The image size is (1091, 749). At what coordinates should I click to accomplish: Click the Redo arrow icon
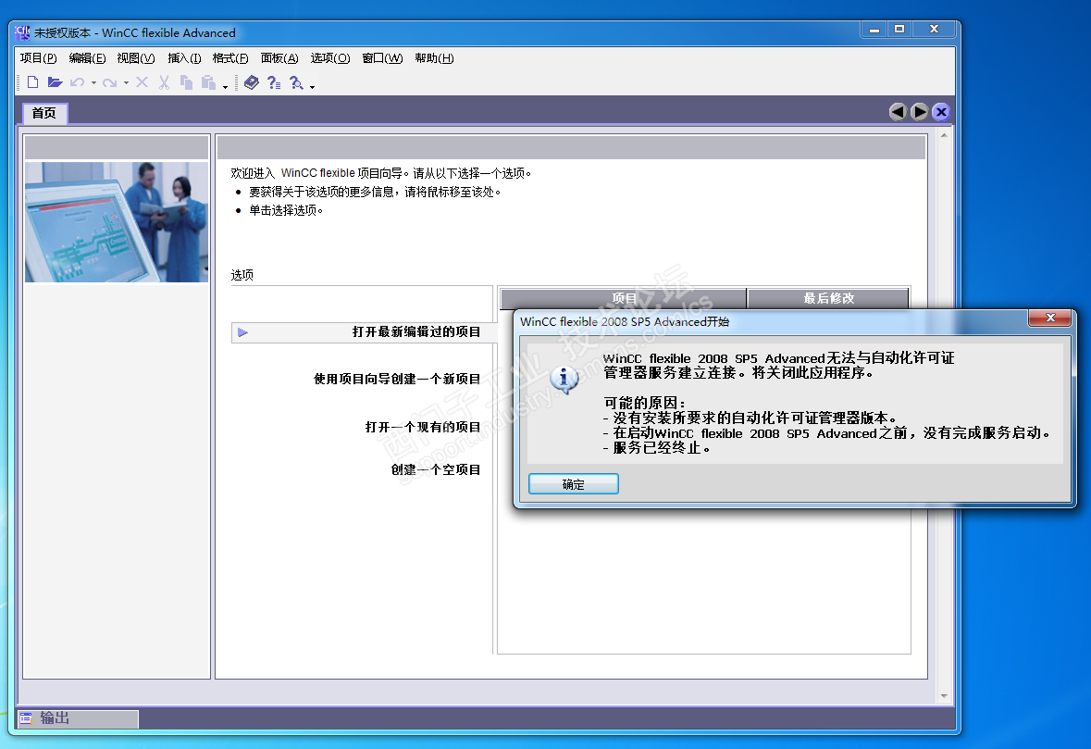tap(109, 82)
